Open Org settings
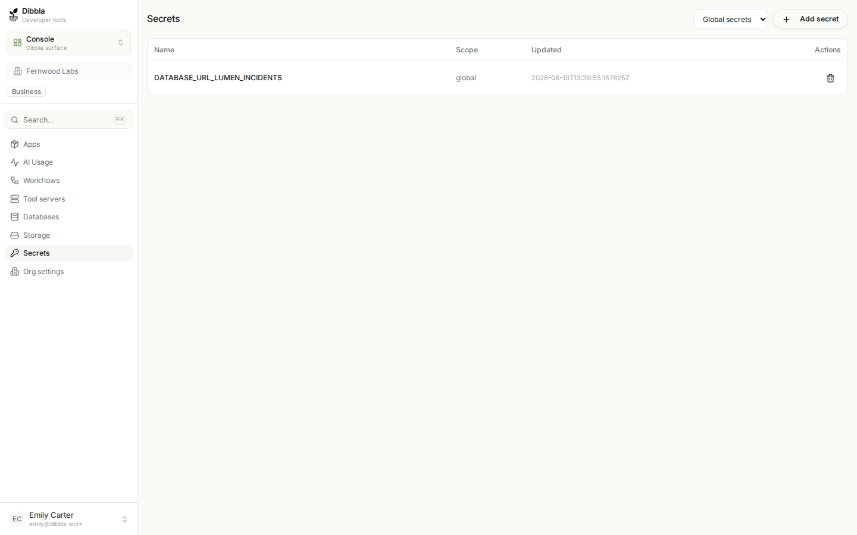The image size is (857, 535). pyautogui.click(x=68, y=272)
